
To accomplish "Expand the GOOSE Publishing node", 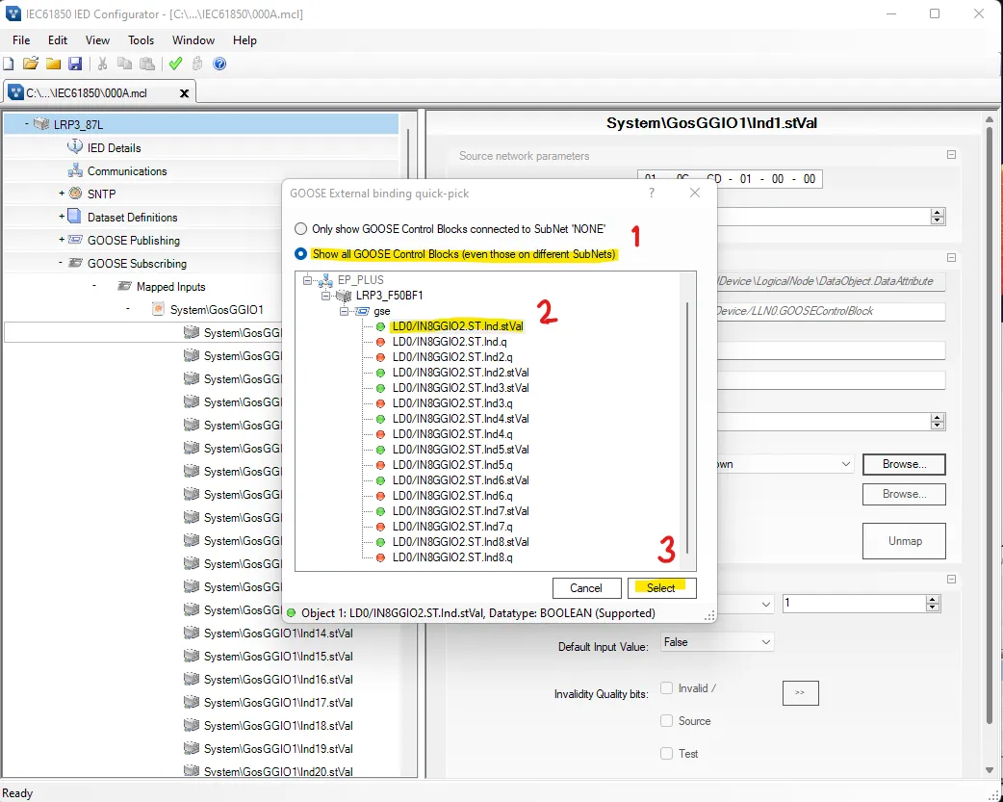I will pos(62,240).
